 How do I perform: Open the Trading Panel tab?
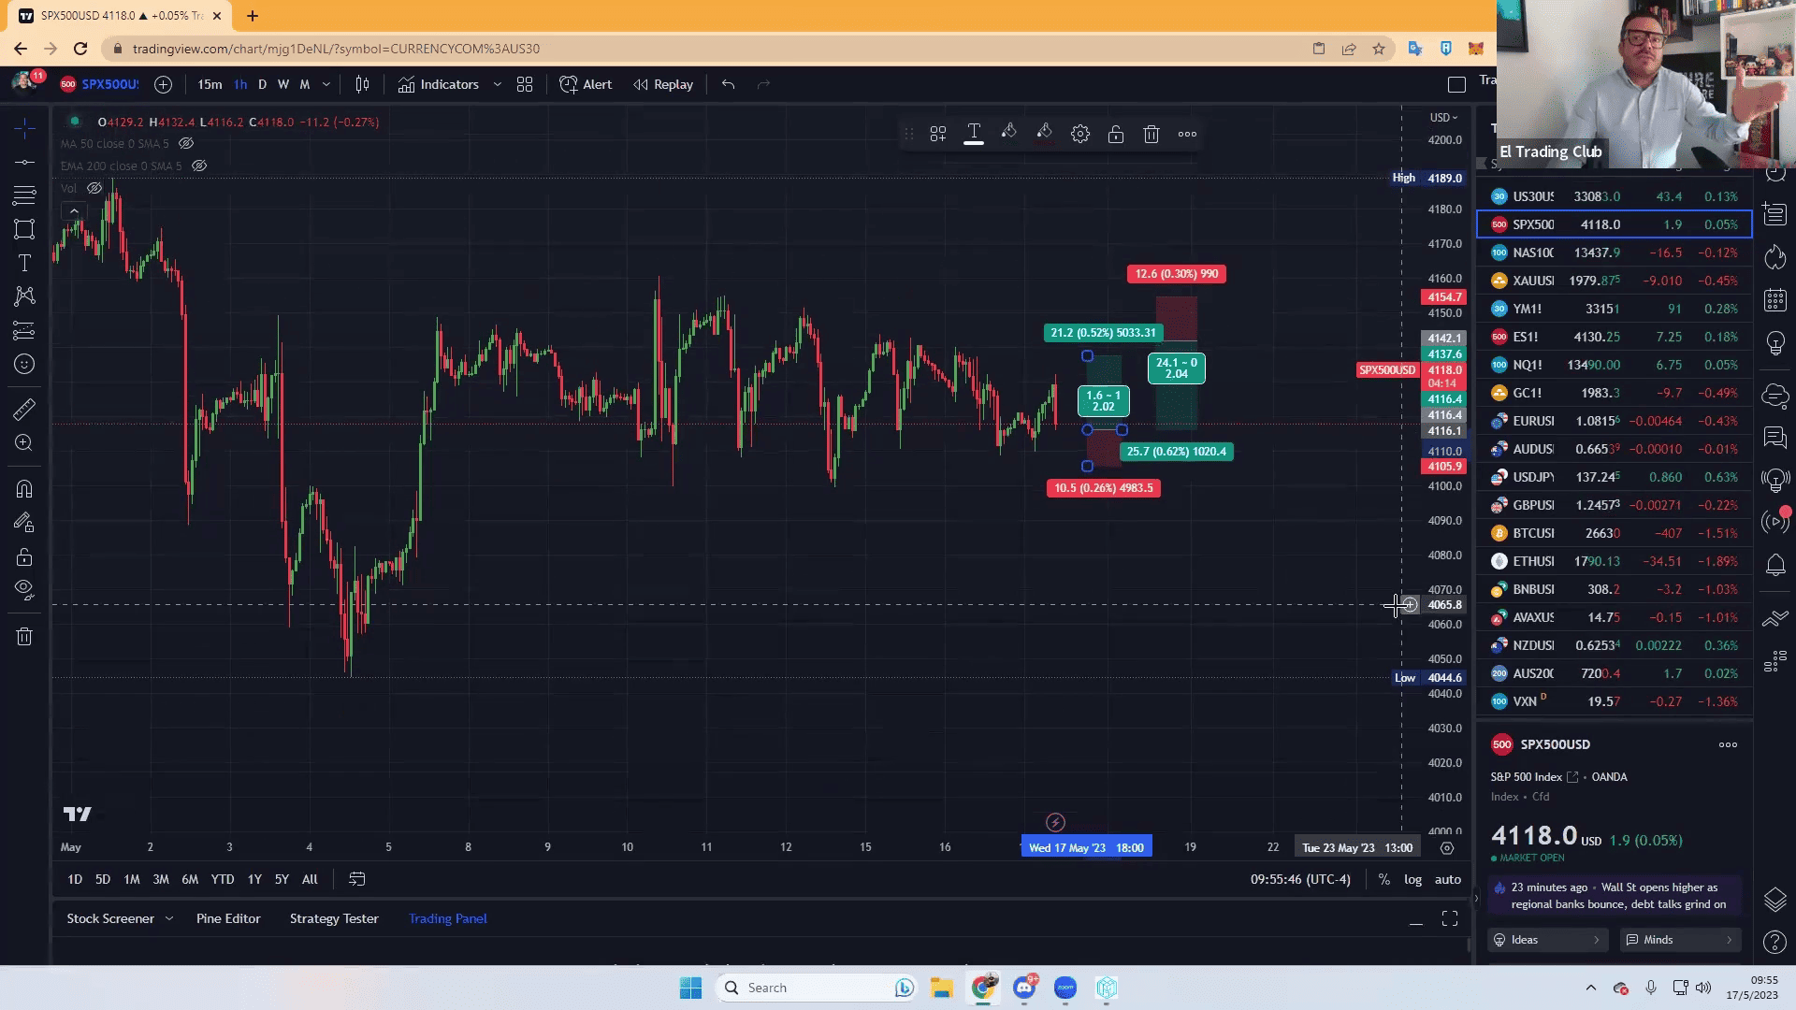point(447,918)
